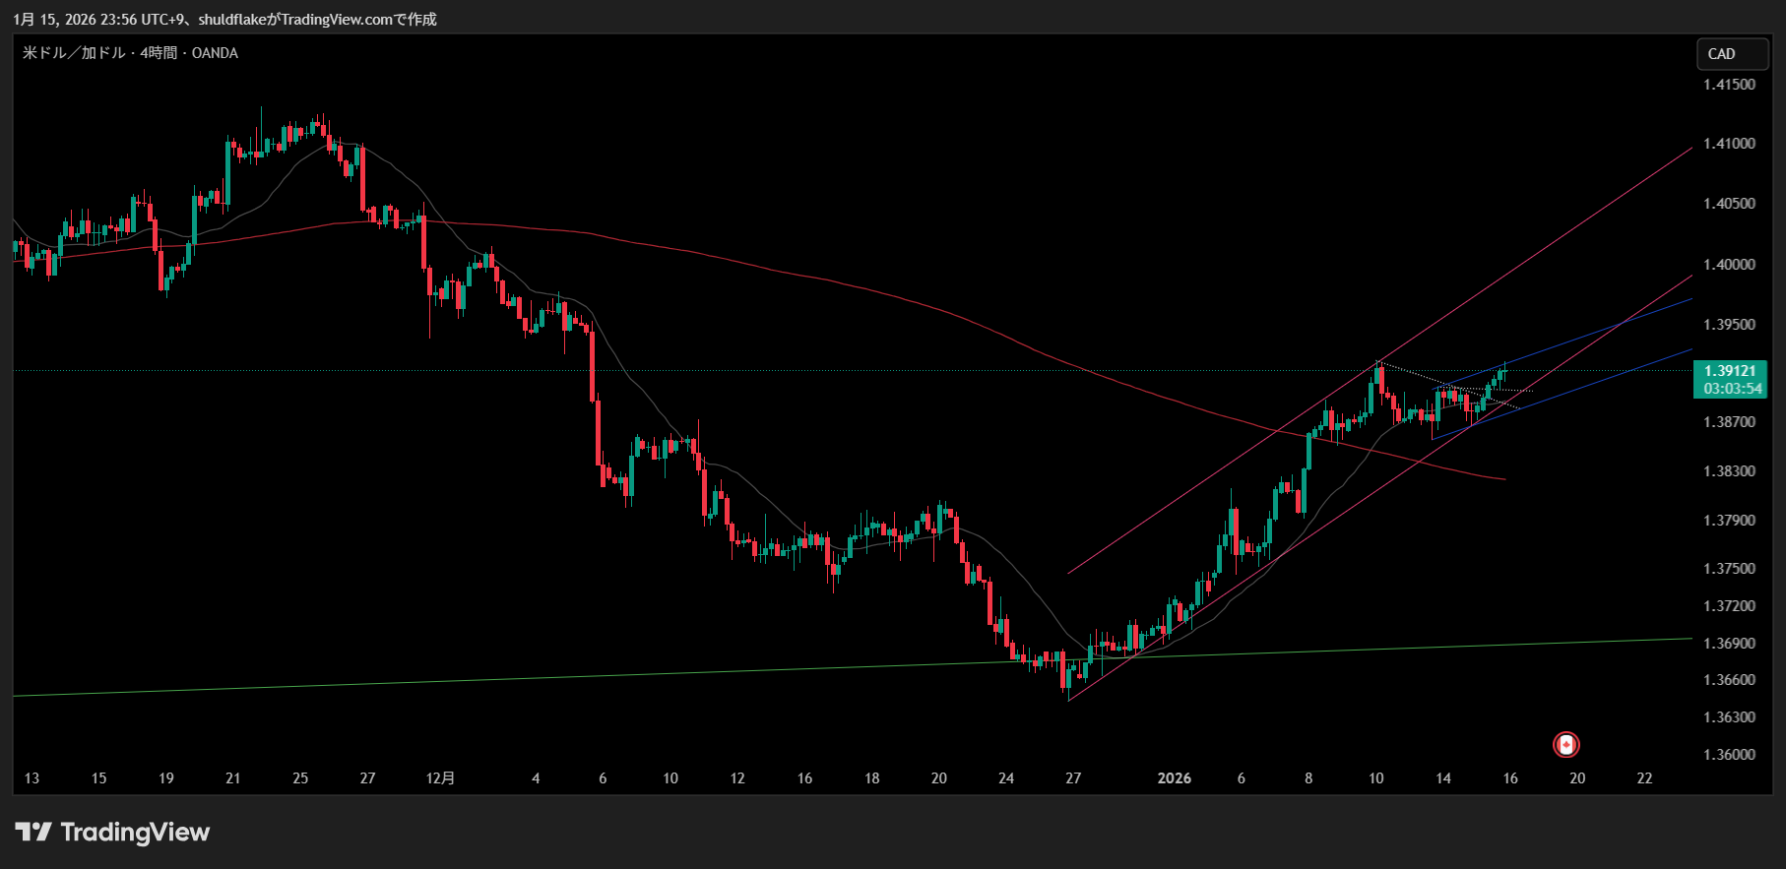The width and height of the screenshot is (1786, 869).
Task: Click the 1.40000 price axis level
Action: pyautogui.click(x=1729, y=265)
